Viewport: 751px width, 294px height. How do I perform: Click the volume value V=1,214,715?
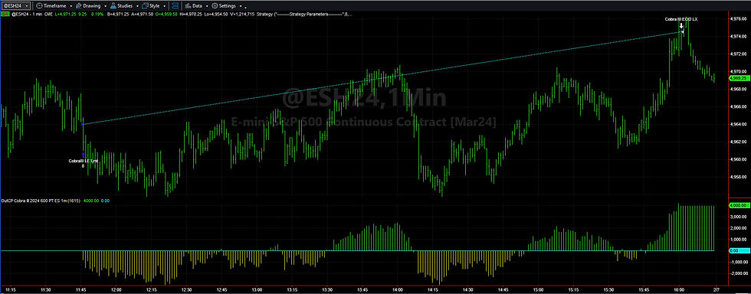point(242,15)
